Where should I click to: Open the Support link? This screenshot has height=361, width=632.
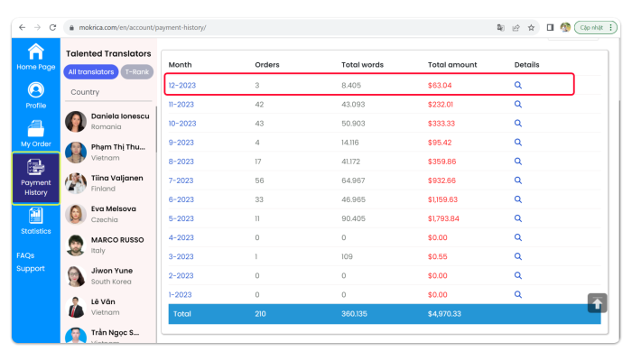30,268
